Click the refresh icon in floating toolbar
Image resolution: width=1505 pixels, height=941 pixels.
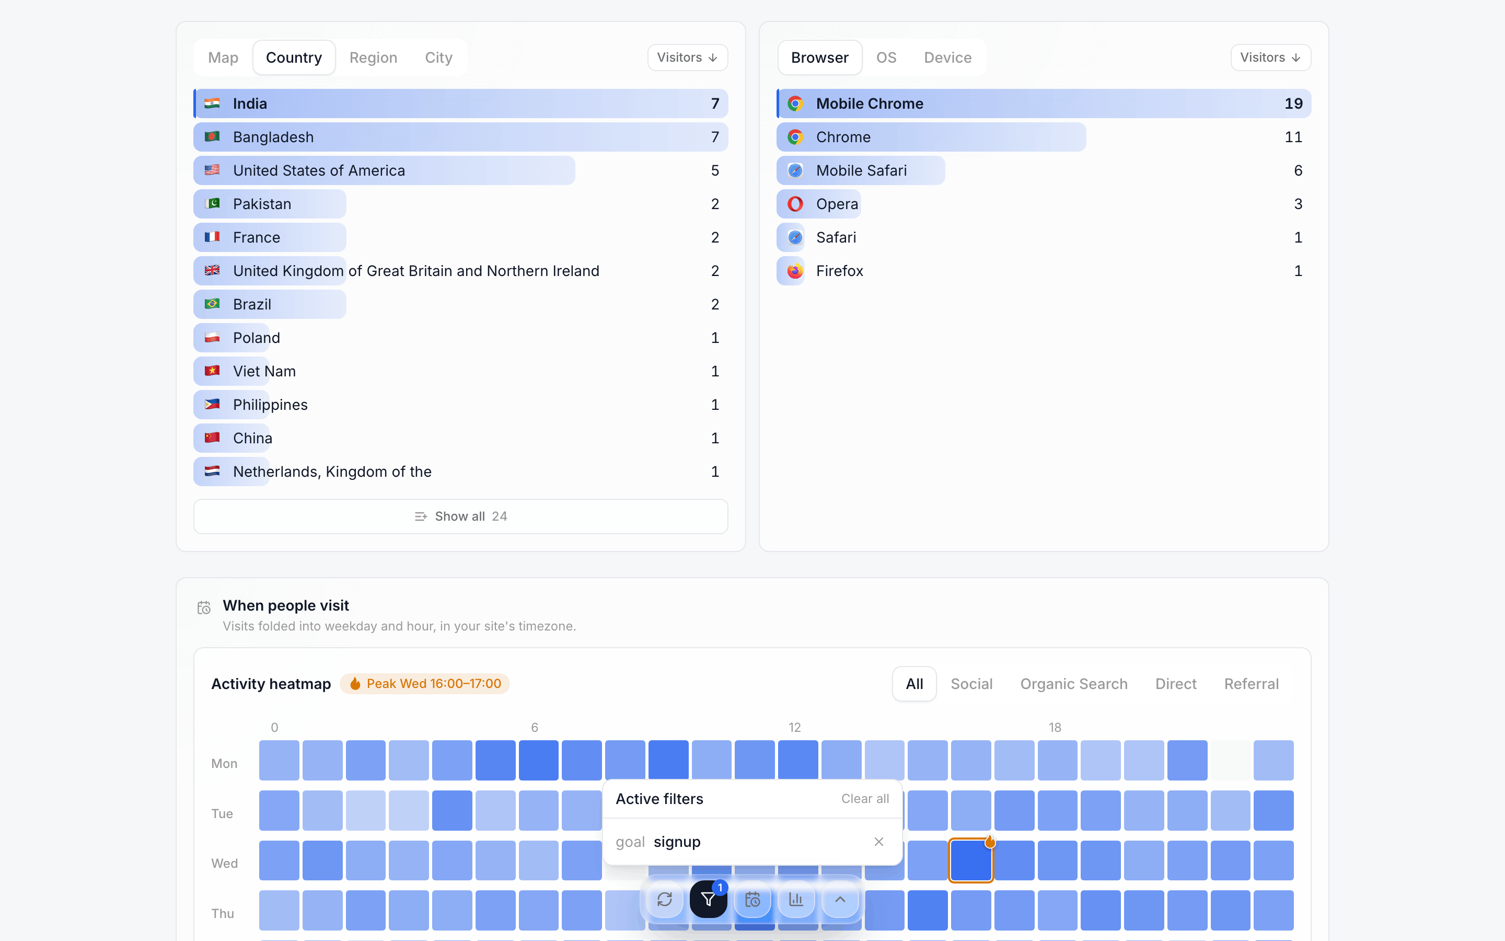[x=664, y=899]
